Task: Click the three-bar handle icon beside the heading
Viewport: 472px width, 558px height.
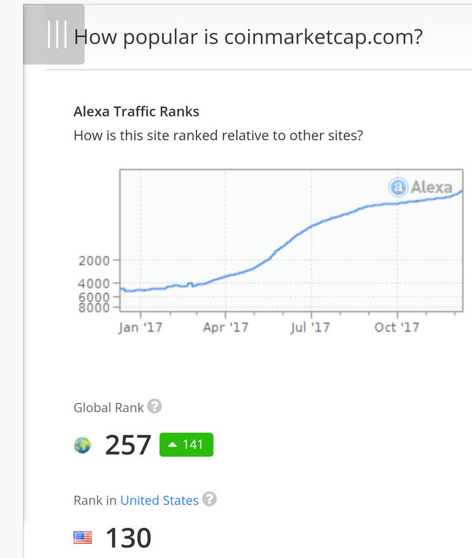Action: (57, 35)
